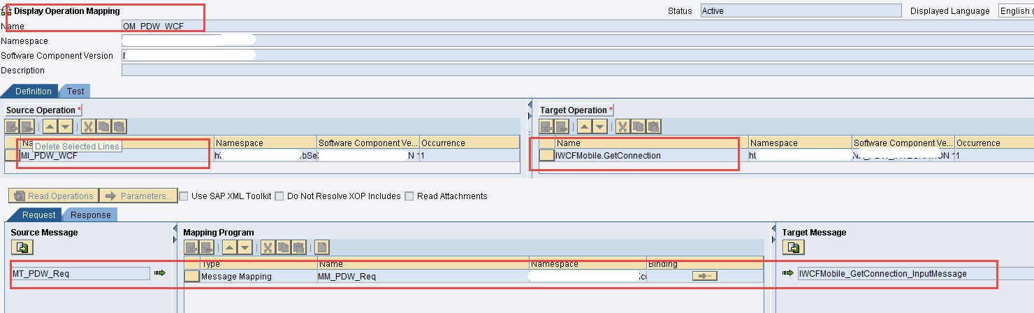Switch to the Response tab

[90, 215]
